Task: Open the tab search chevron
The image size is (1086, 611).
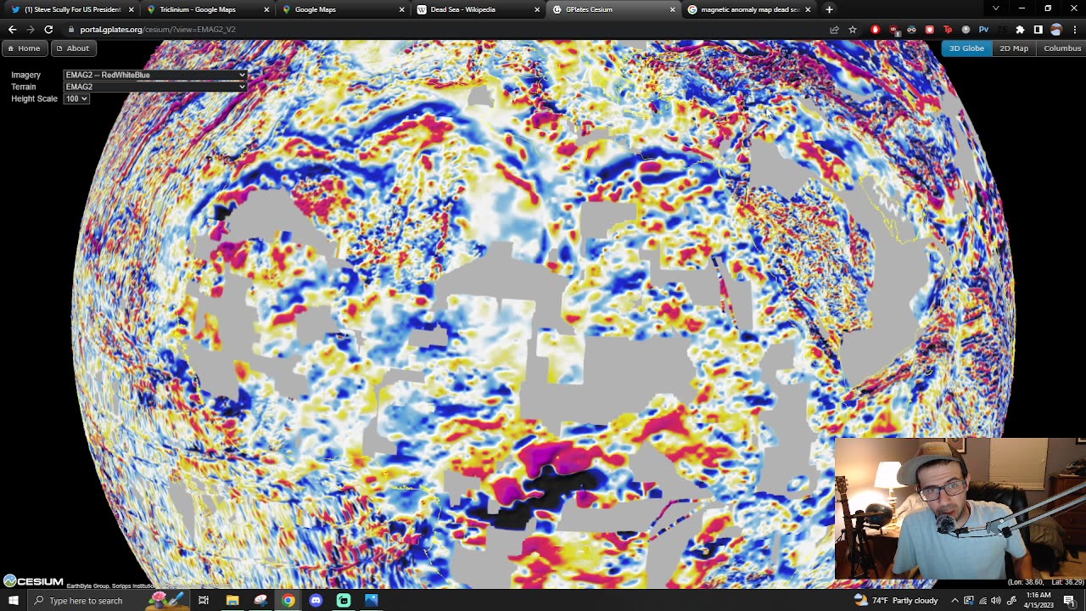Action: (x=996, y=8)
